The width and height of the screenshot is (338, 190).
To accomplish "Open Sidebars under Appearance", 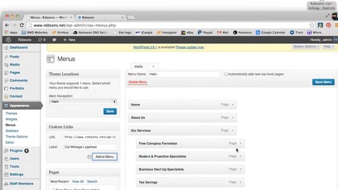I will tap(12, 131).
